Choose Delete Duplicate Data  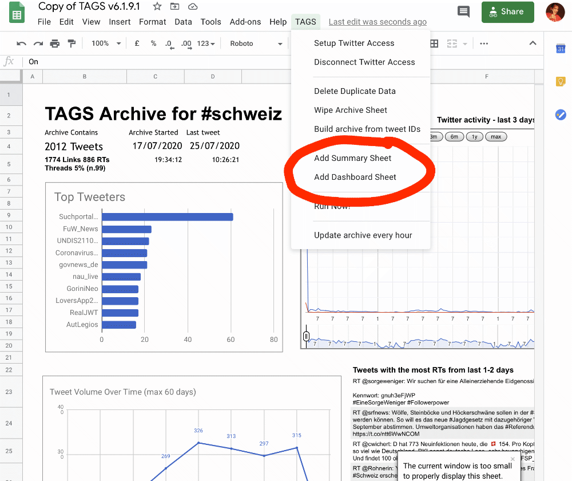(361, 91)
